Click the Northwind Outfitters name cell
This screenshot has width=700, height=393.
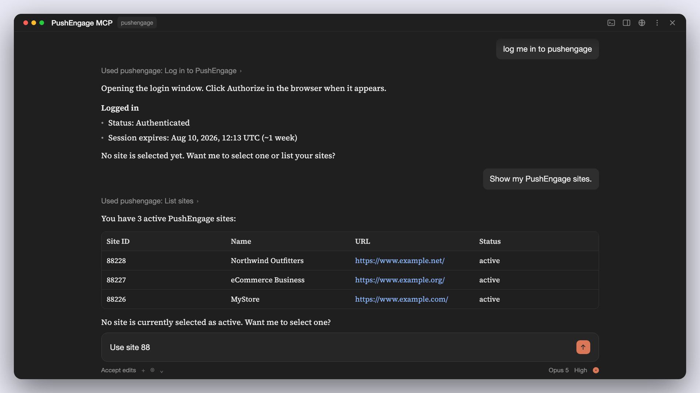pyautogui.click(x=267, y=261)
